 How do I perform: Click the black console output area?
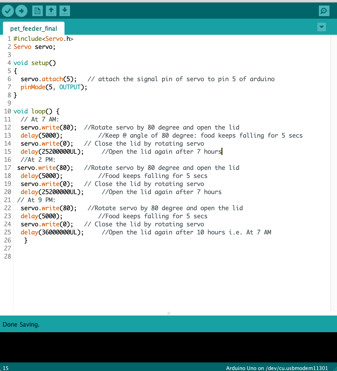[x=168, y=347]
